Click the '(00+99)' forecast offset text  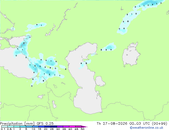click(159, 124)
